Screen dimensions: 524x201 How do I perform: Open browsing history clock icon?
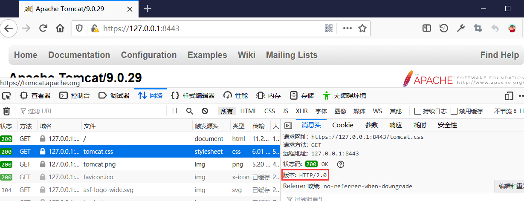click(x=444, y=29)
